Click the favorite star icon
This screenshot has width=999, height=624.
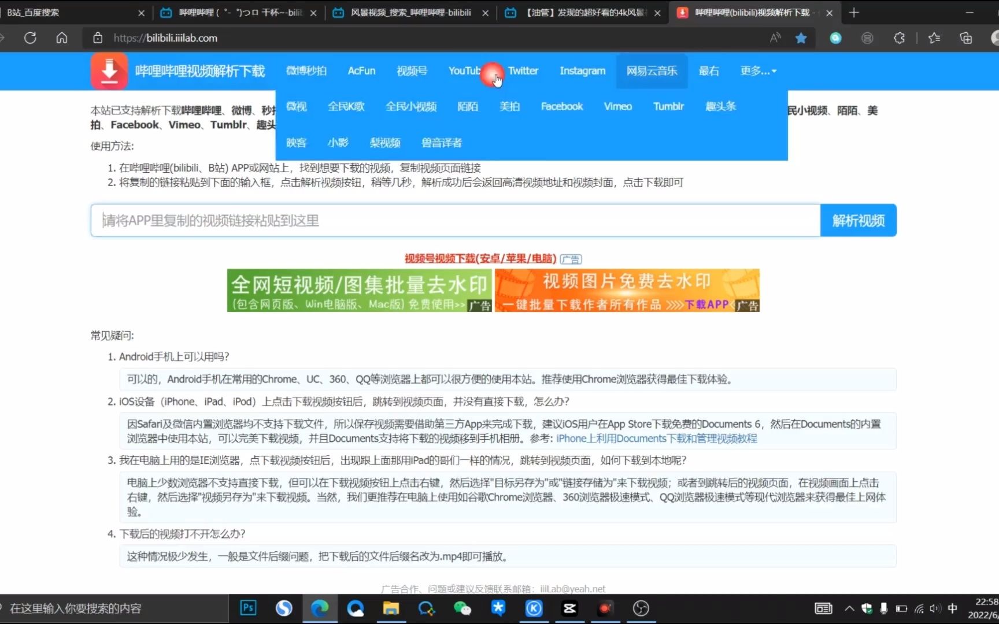pos(801,38)
